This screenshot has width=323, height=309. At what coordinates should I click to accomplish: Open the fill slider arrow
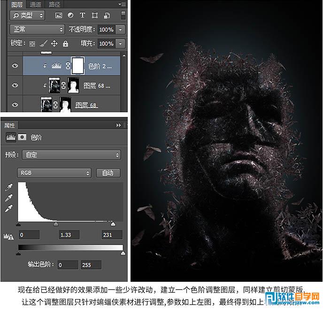point(121,44)
